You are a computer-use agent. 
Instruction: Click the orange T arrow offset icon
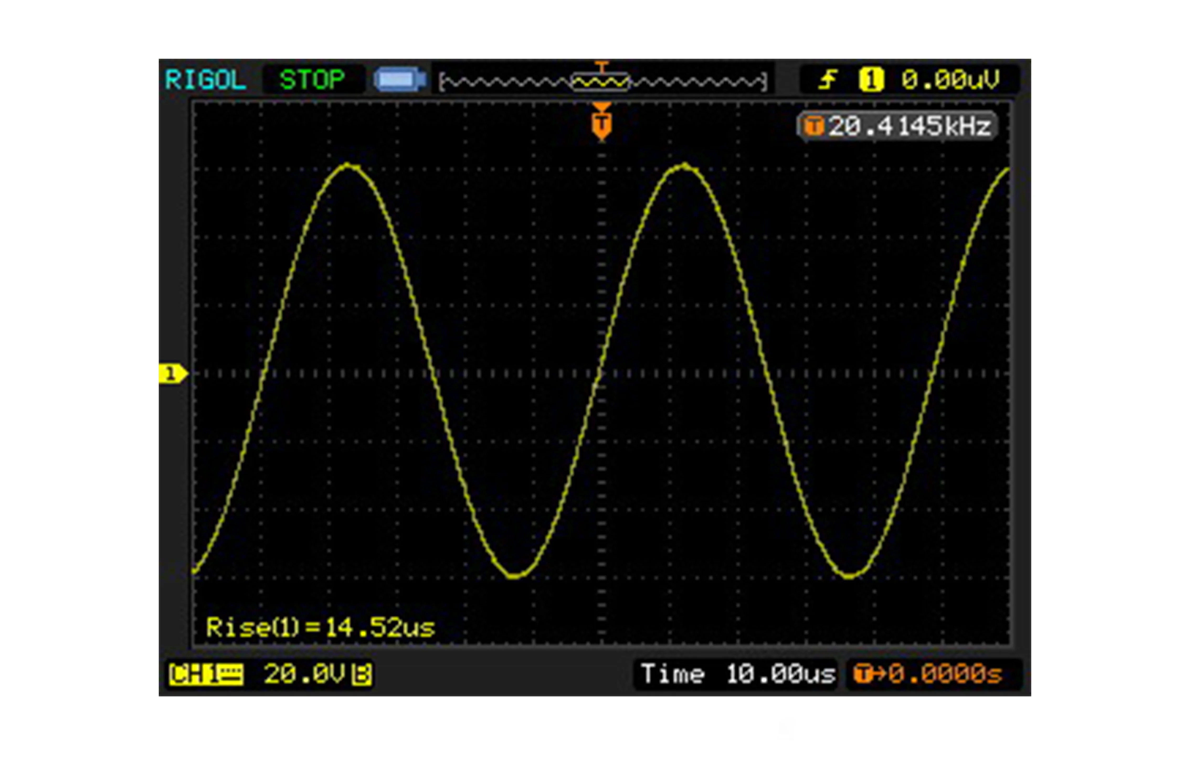pos(869,674)
